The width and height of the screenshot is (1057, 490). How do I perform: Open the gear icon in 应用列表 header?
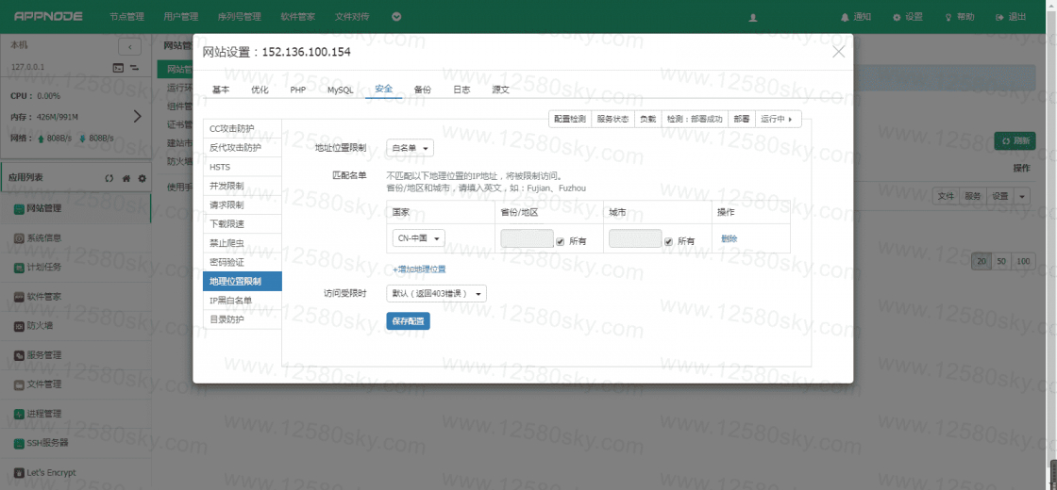[x=143, y=178]
